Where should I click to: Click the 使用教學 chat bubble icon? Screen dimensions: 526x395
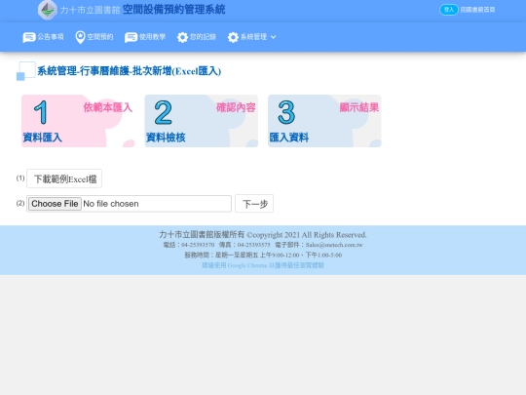tap(131, 37)
